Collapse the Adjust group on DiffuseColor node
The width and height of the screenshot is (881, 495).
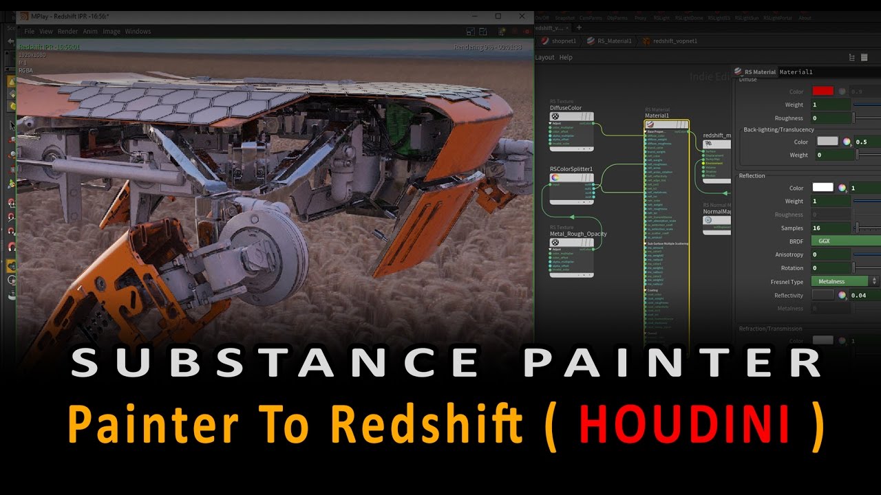[x=551, y=124]
